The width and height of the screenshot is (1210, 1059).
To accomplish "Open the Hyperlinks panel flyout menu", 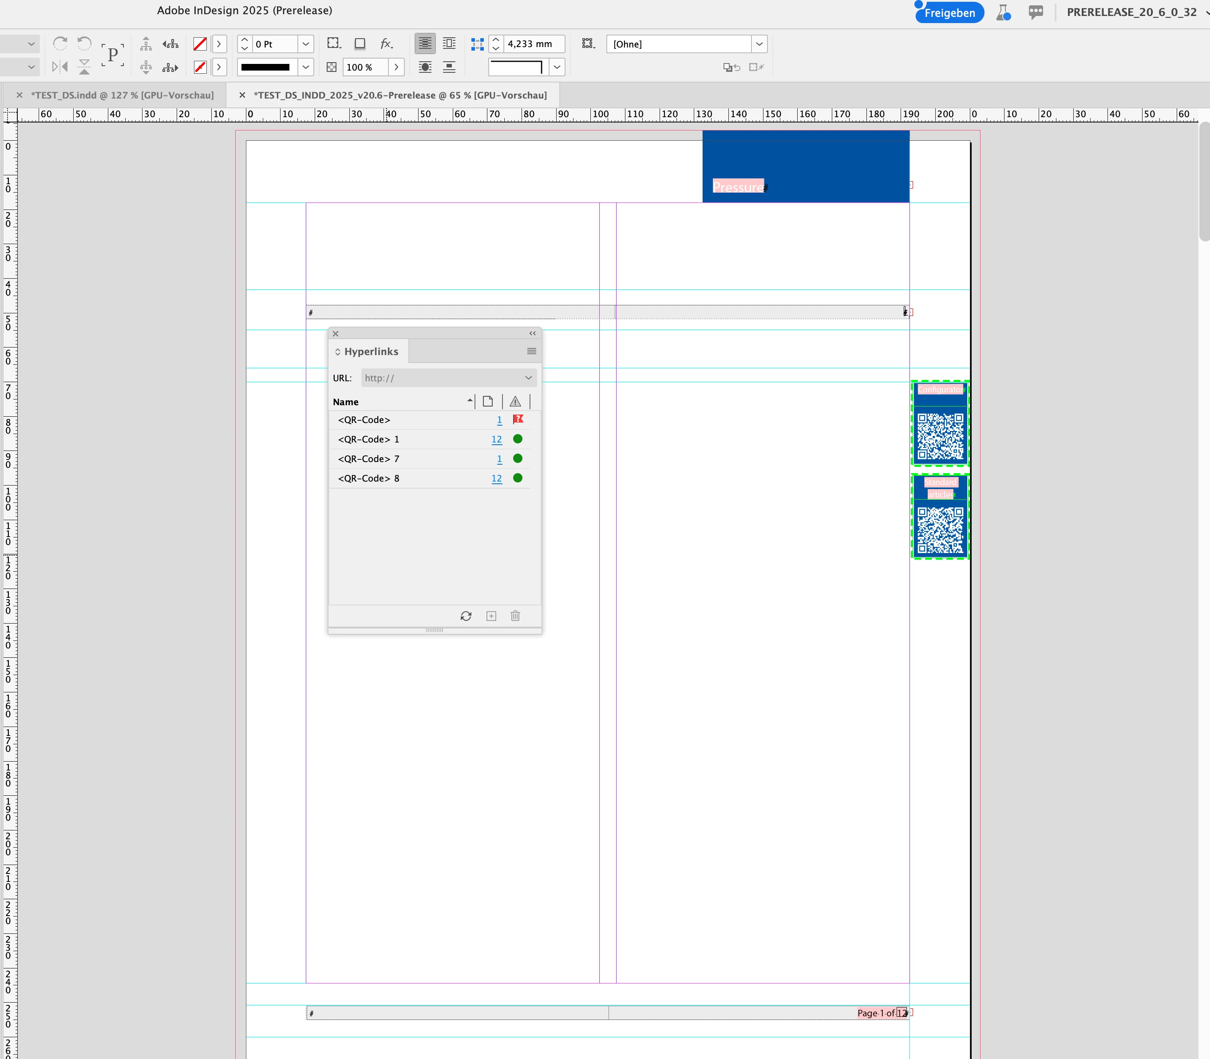I will click(531, 351).
